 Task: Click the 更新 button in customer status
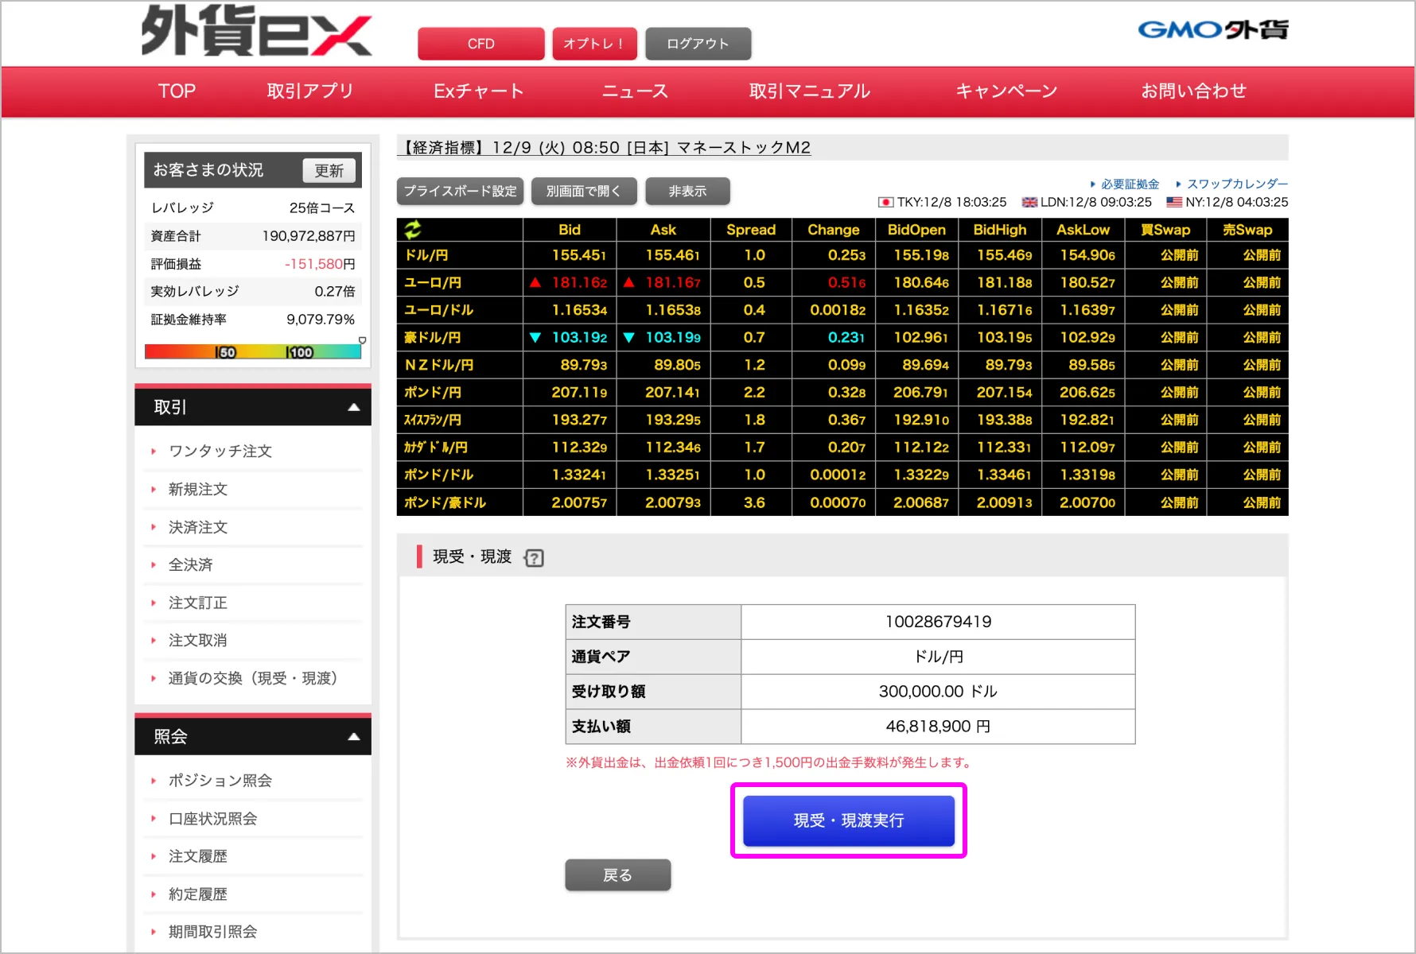[329, 170]
